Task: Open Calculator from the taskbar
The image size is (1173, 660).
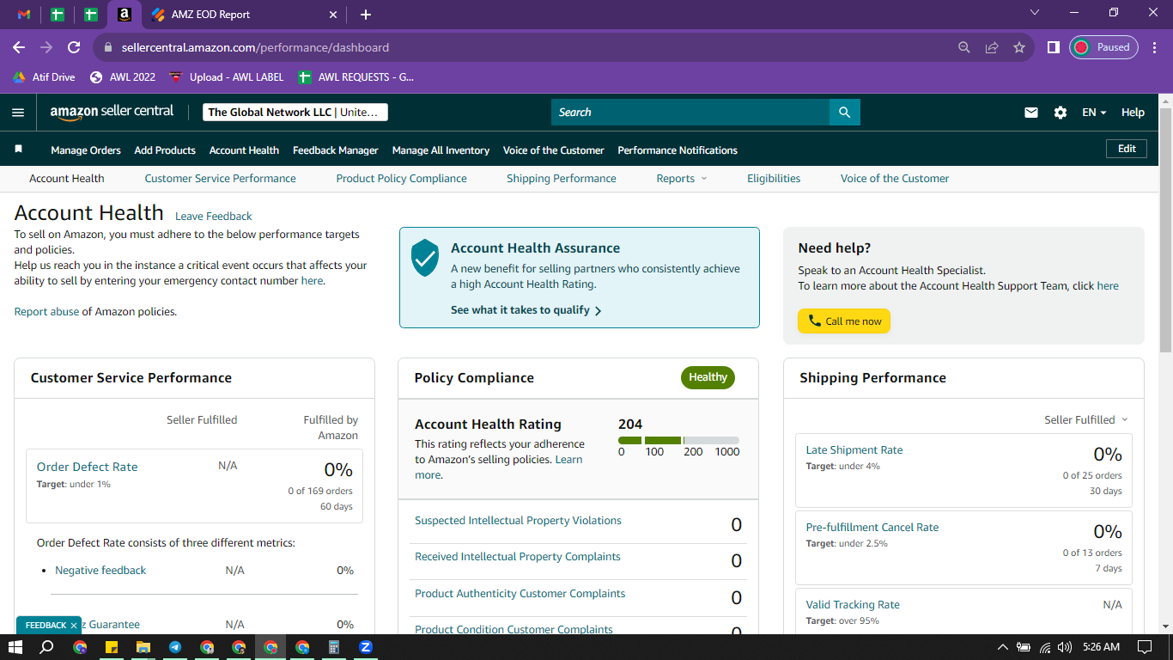Action: (x=334, y=647)
